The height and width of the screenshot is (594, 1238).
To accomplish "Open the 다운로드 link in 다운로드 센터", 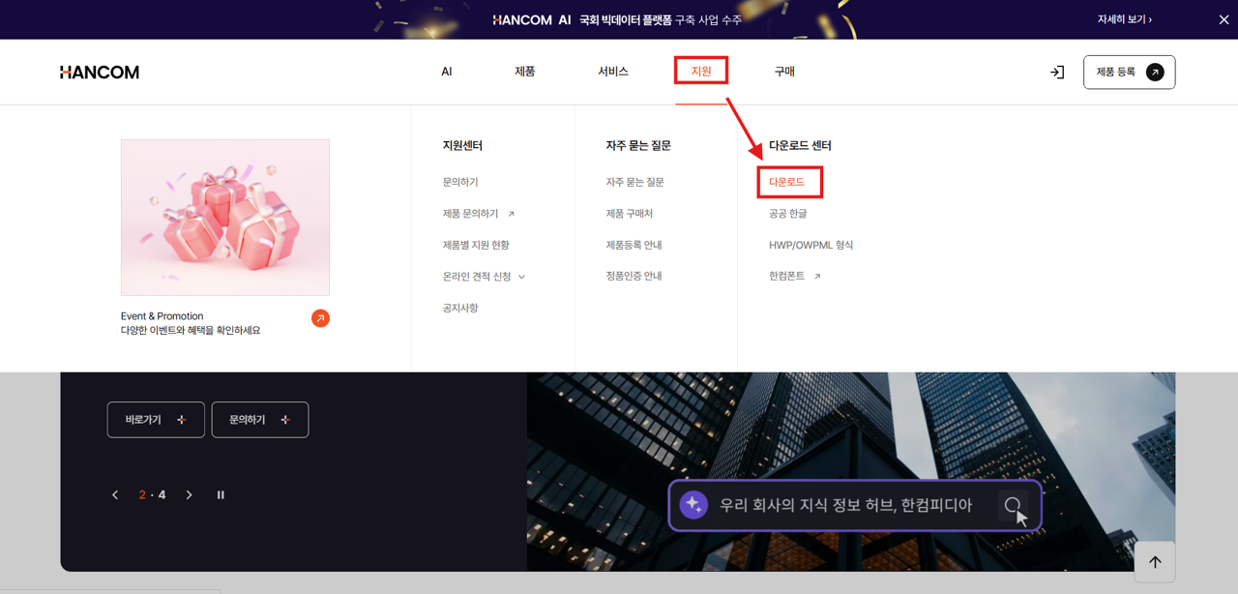I will [x=788, y=181].
